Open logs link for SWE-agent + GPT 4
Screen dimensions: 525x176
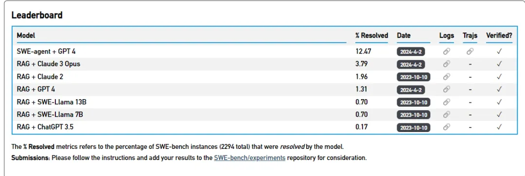[446, 51]
